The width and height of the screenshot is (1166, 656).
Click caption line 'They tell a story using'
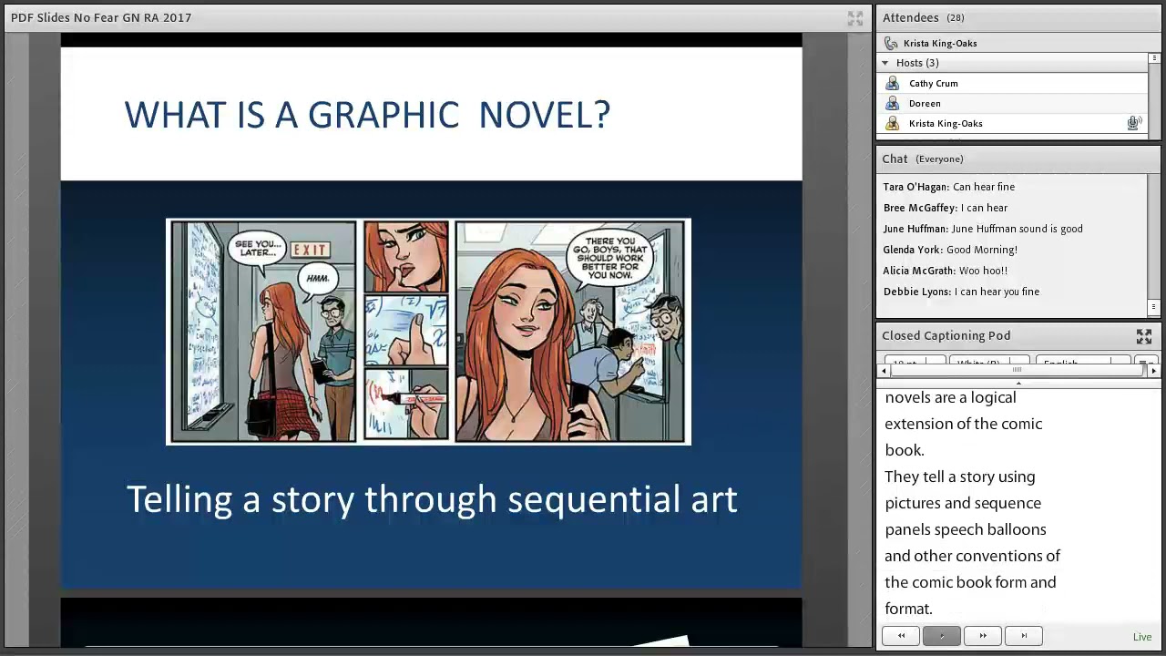click(x=959, y=477)
